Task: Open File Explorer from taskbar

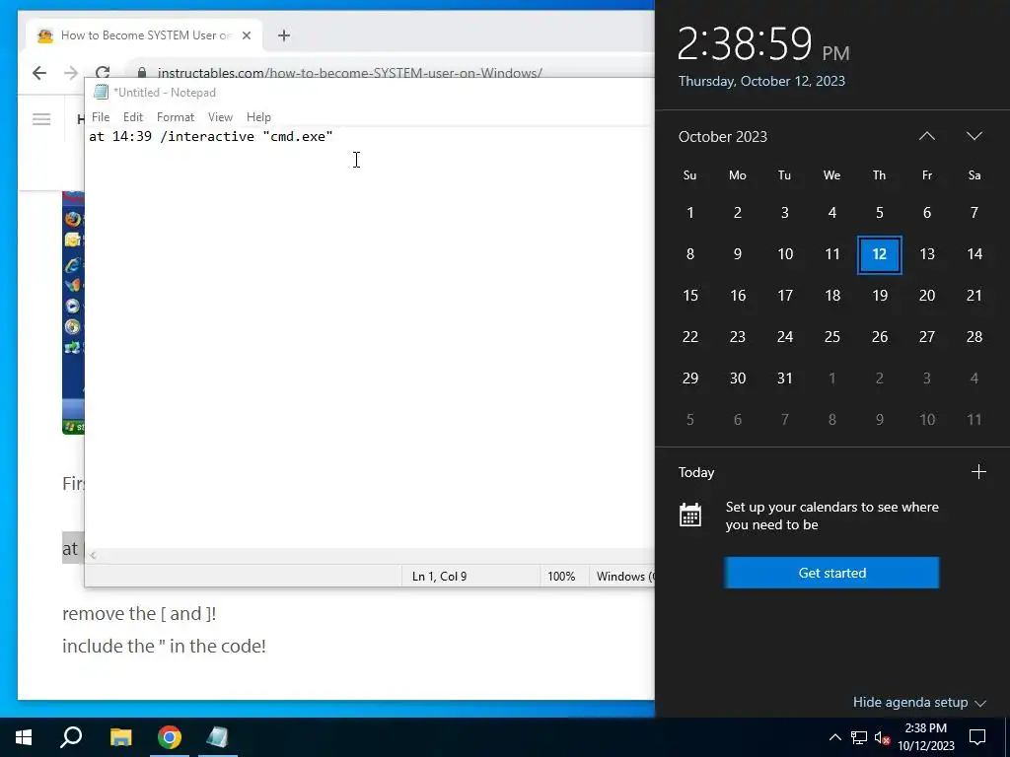Action: 120,736
